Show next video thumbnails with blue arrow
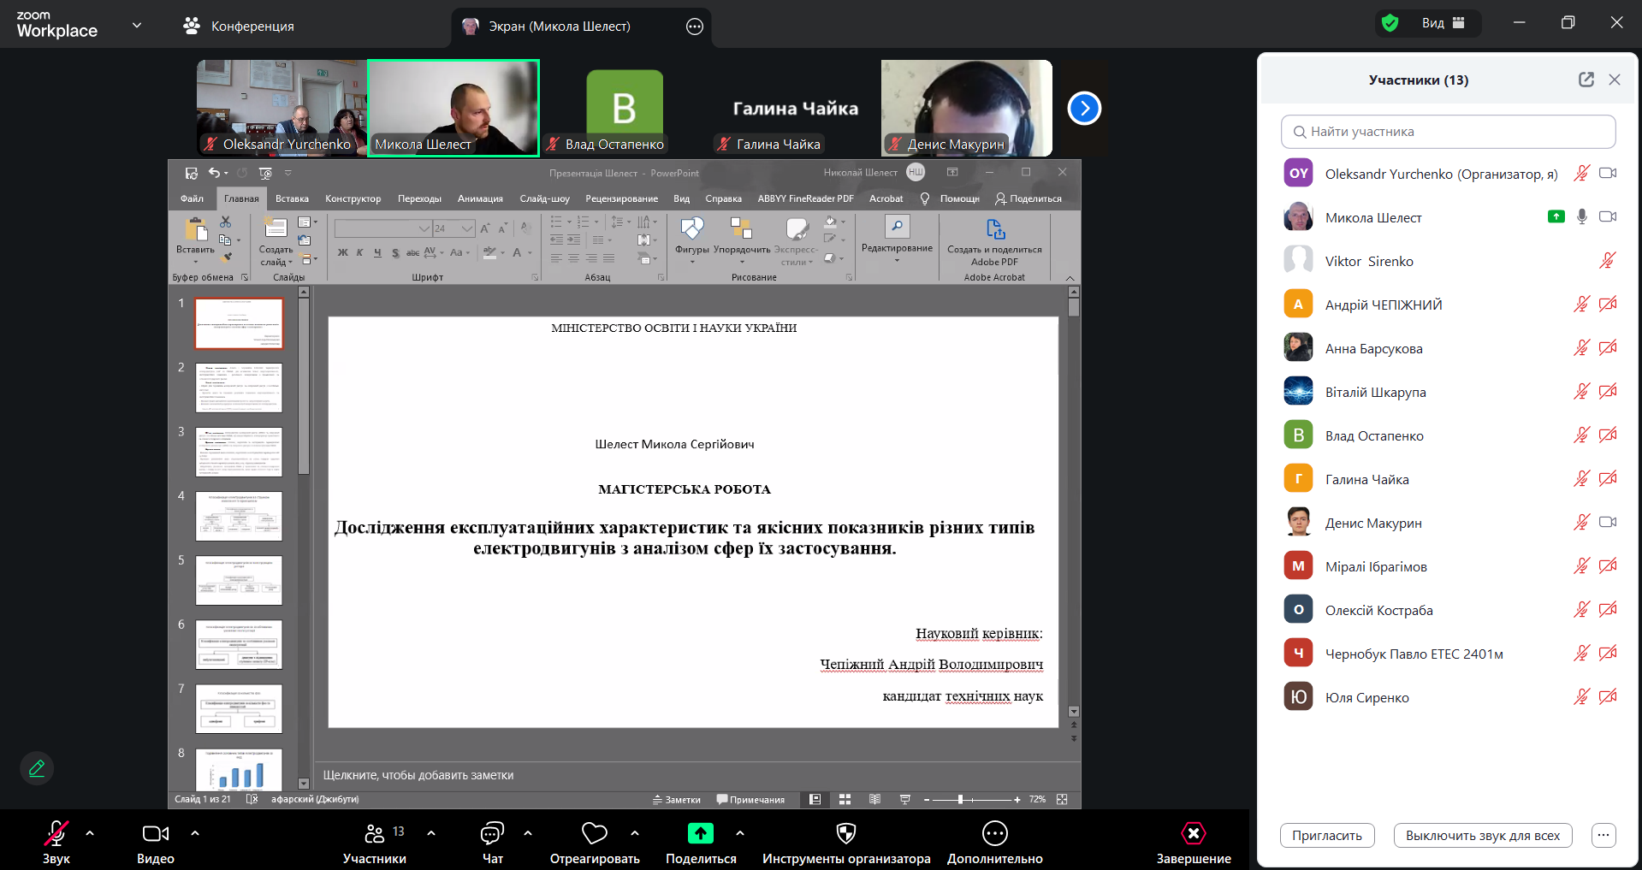Viewport: 1642px width, 870px height. click(x=1084, y=109)
